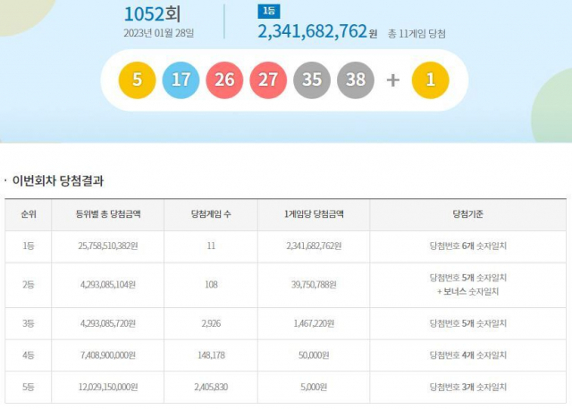This screenshot has height=409, width=572.
Task: Click the 2등 row rank cell
Action: pyautogui.click(x=29, y=285)
